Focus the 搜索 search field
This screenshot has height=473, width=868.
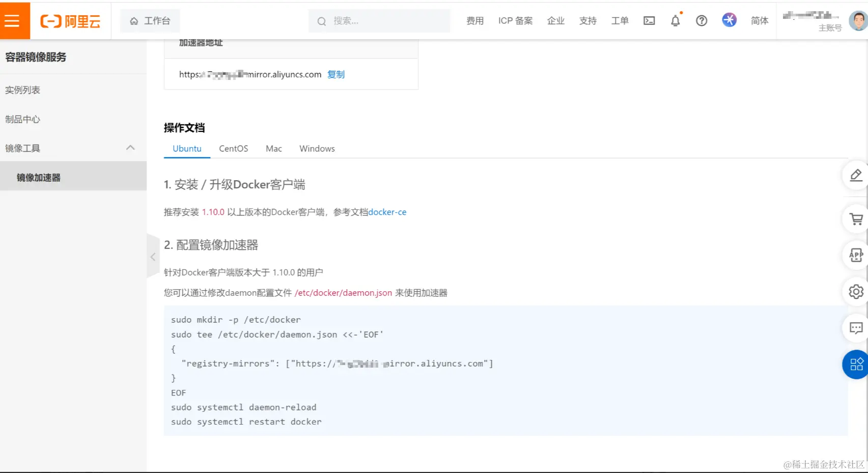[x=379, y=21]
